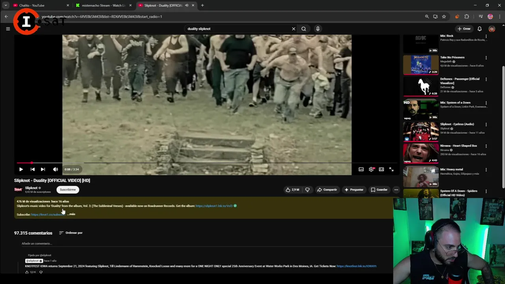This screenshot has width=505, height=284.
Task: Like the video with 2,9 M likes
Action: pyautogui.click(x=292, y=190)
